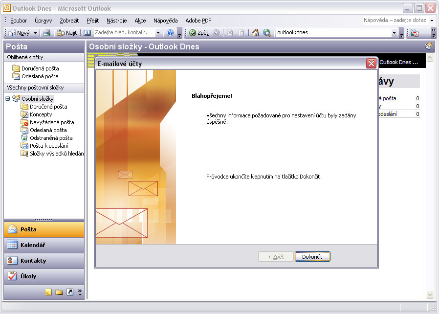
Task: Click the blue Help question mark icon
Action: tap(170, 33)
